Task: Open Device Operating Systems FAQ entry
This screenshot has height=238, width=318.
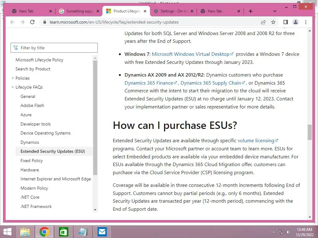Action: coord(45,133)
